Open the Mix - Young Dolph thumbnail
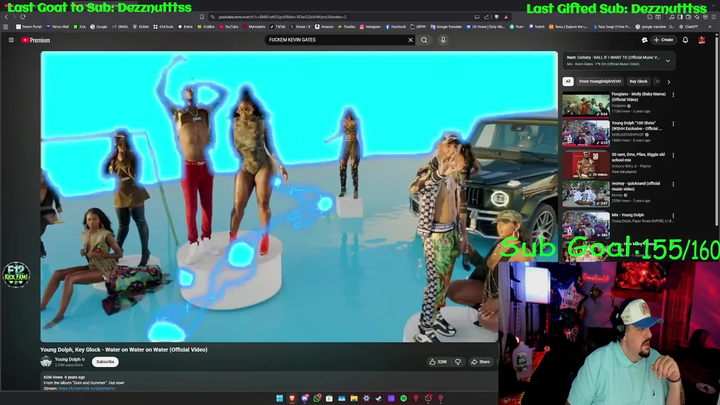The width and height of the screenshot is (720, 405). (586, 226)
